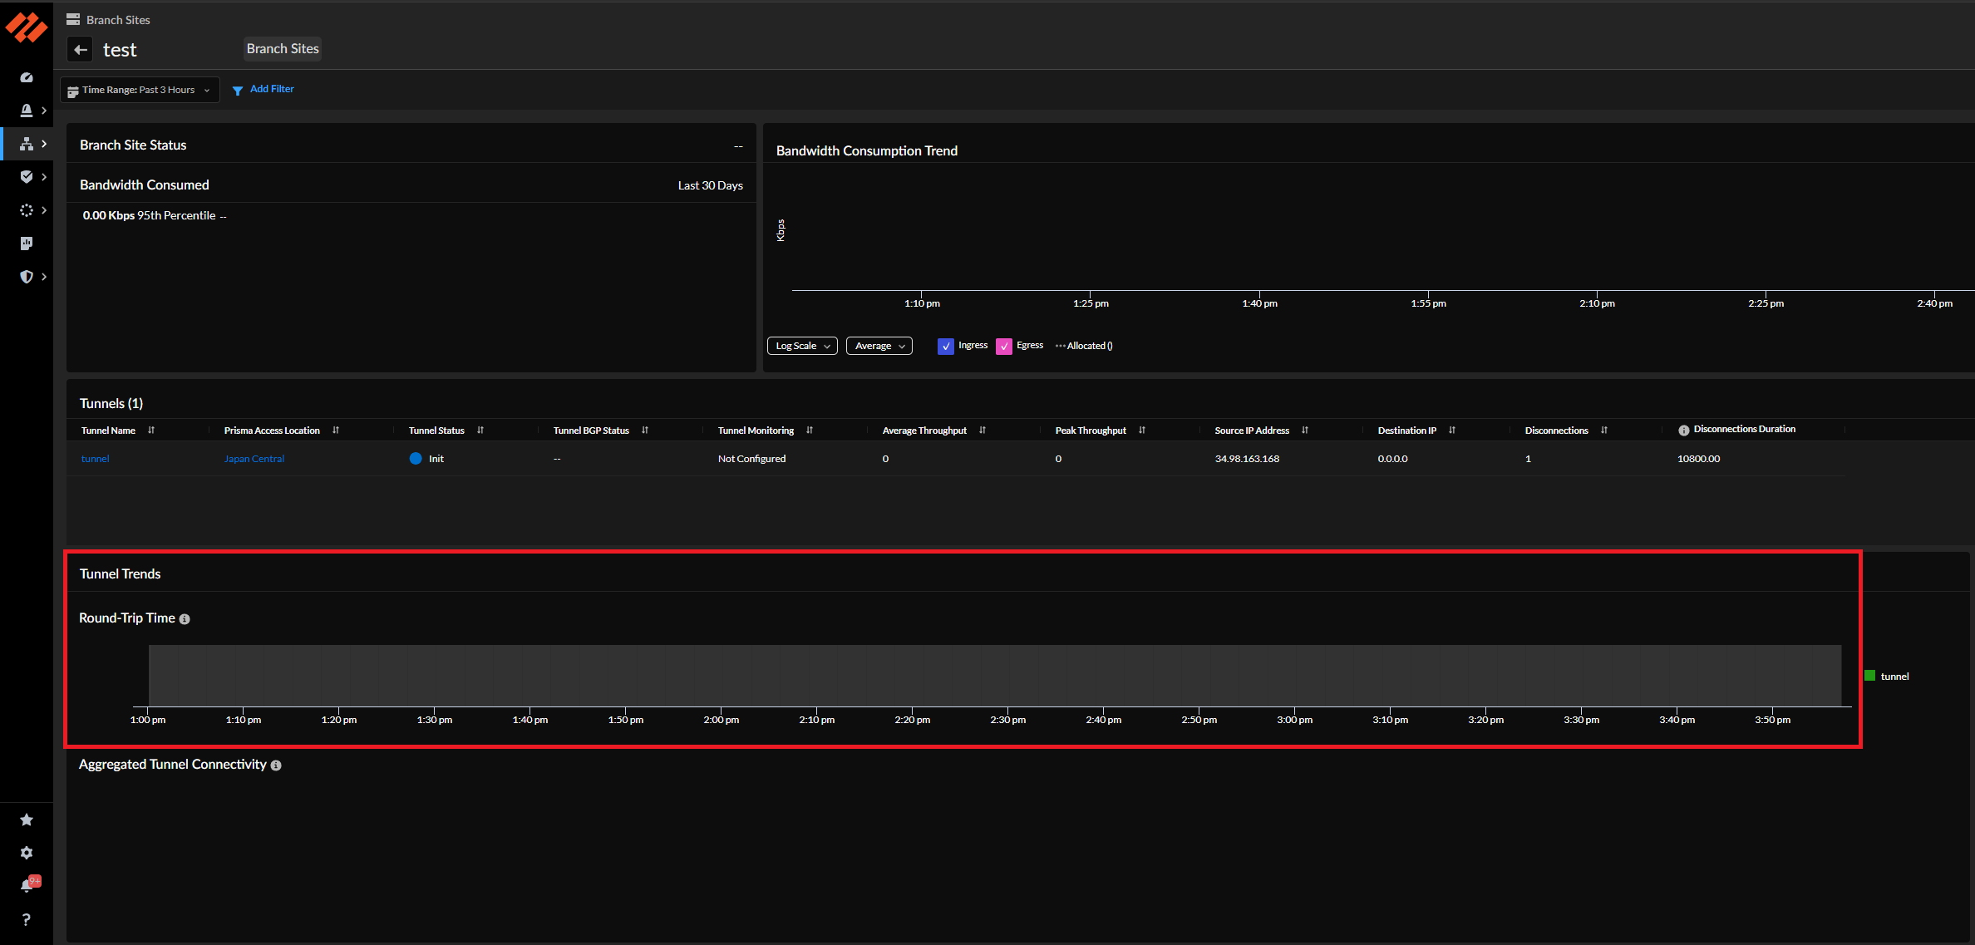Open the notifications bell with badge
Viewport: 1975px width, 945px height.
(x=27, y=886)
